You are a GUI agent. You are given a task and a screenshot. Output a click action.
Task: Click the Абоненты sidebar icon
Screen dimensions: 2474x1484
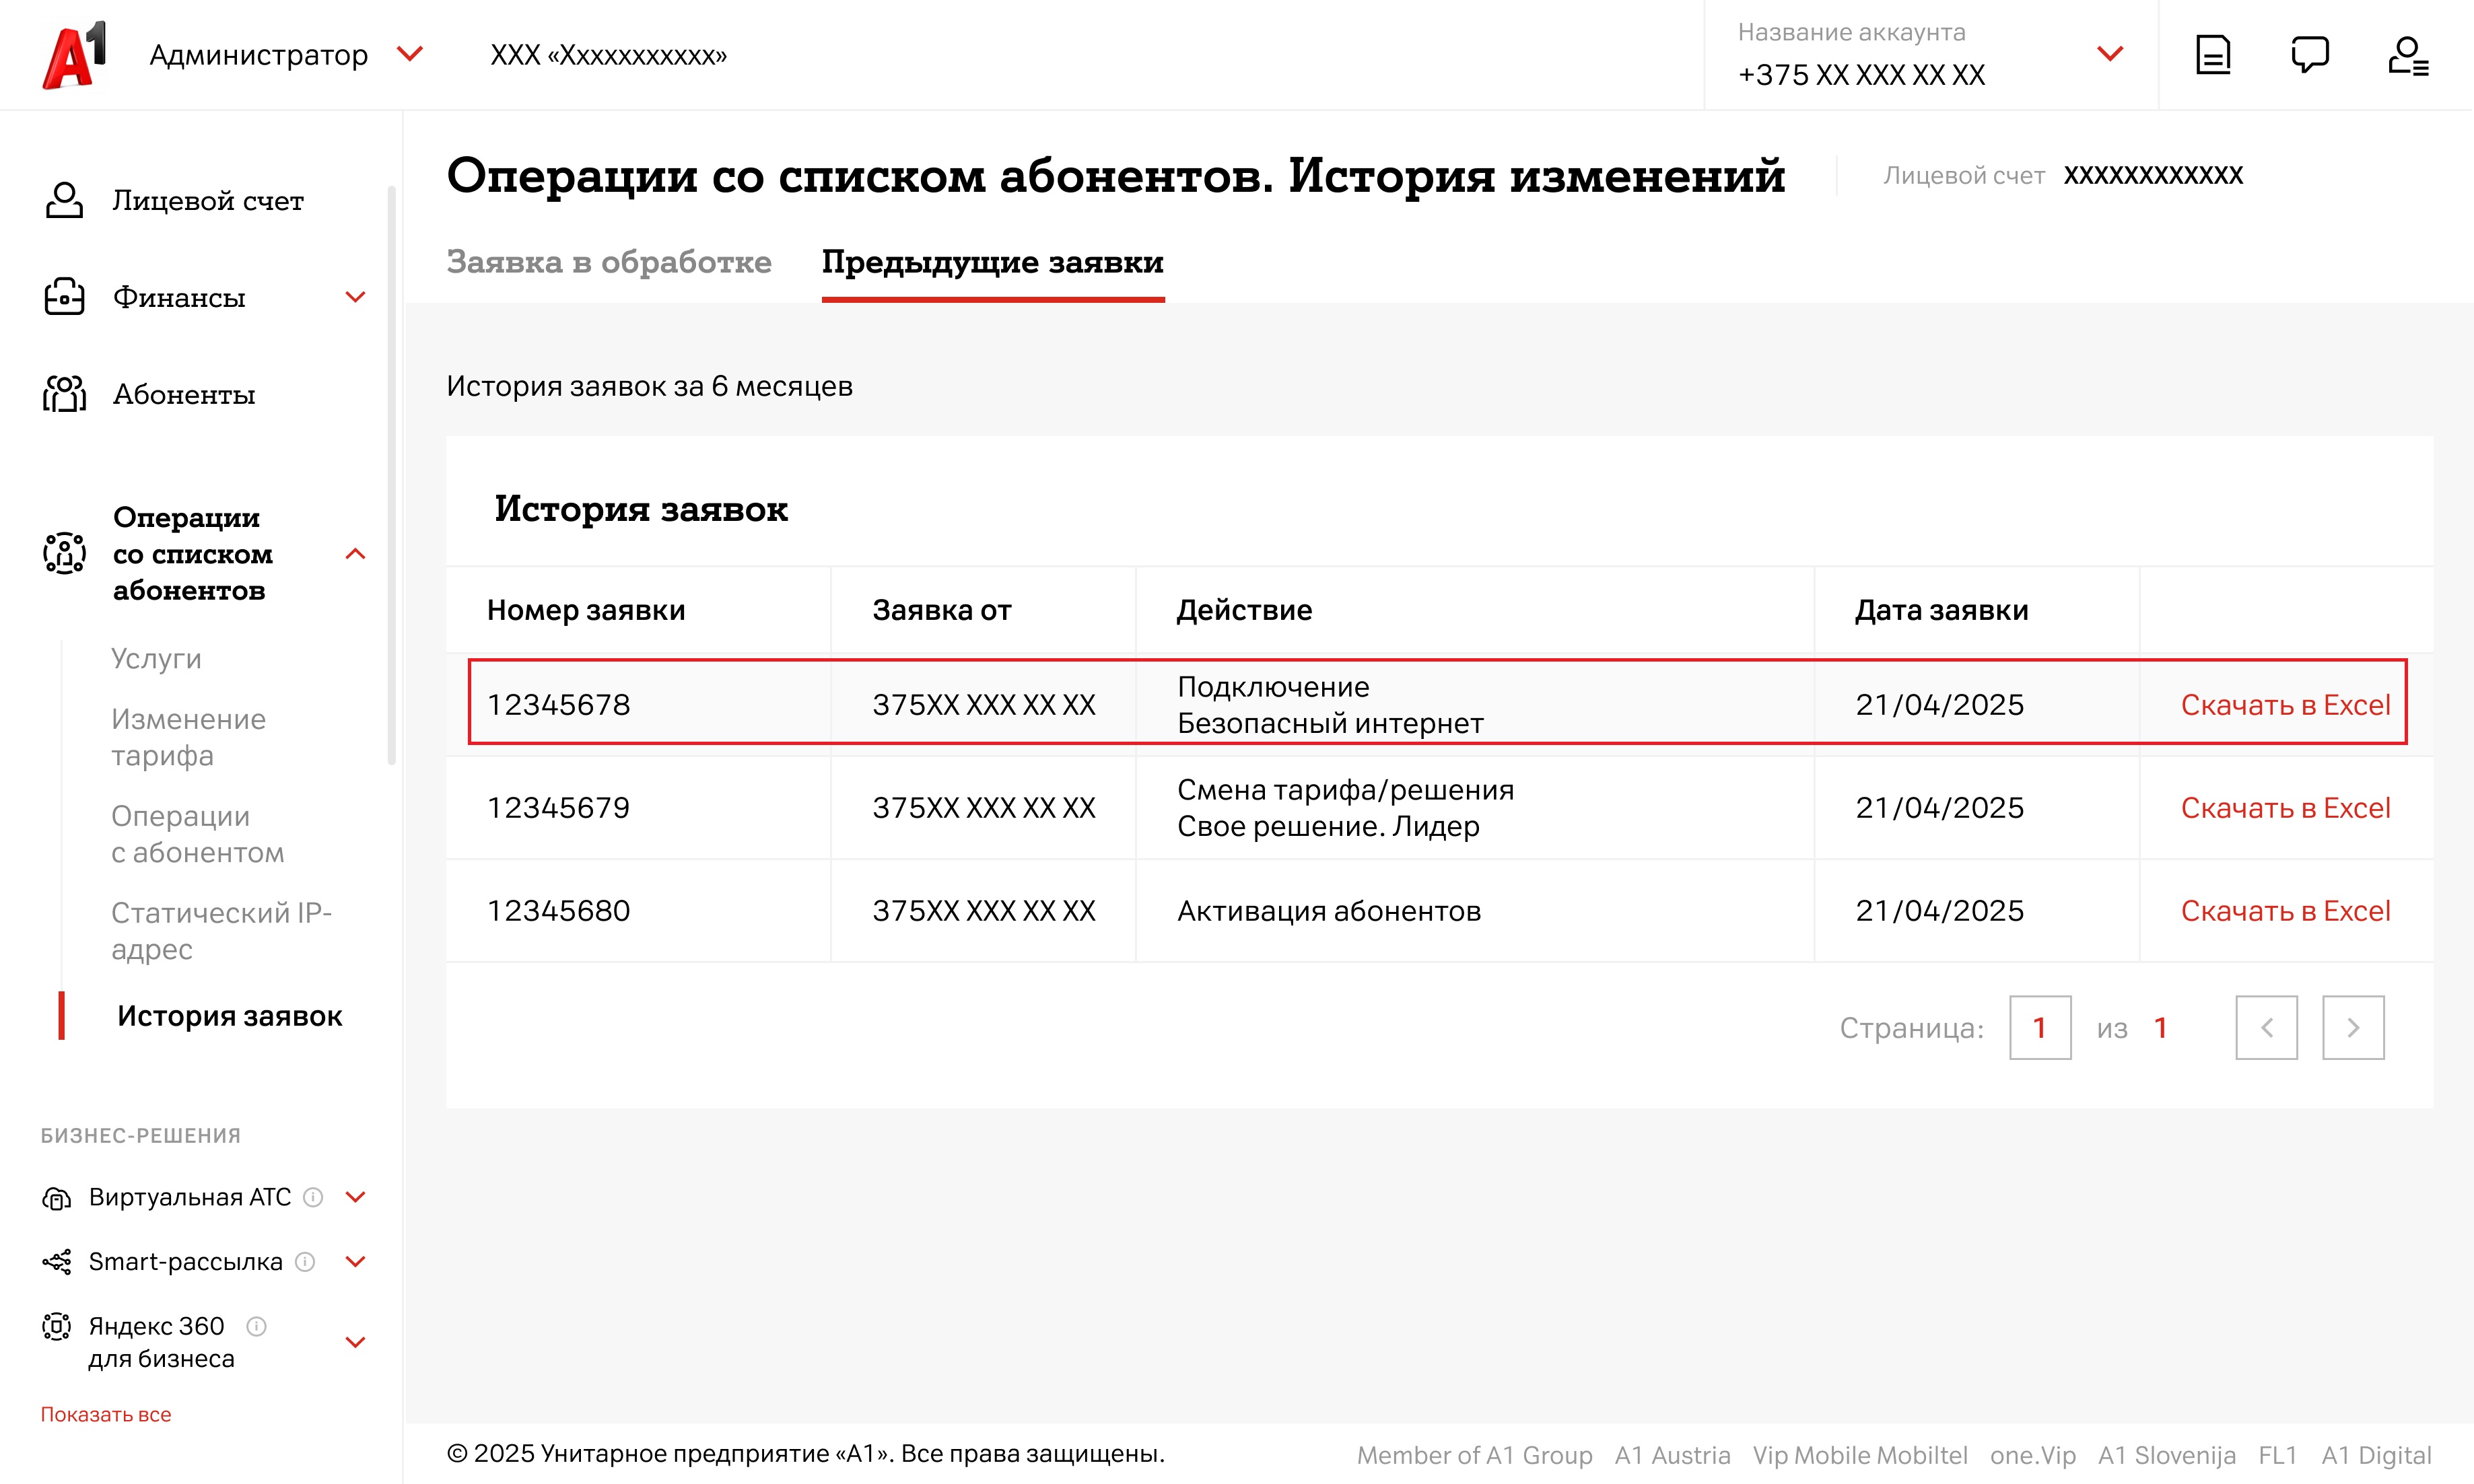click(x=64, y=394)
